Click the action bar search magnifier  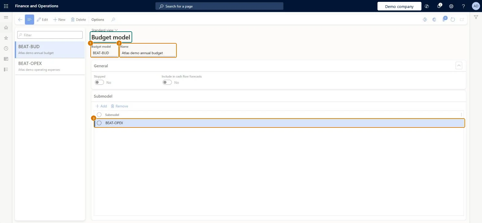(x=113, y=20)
